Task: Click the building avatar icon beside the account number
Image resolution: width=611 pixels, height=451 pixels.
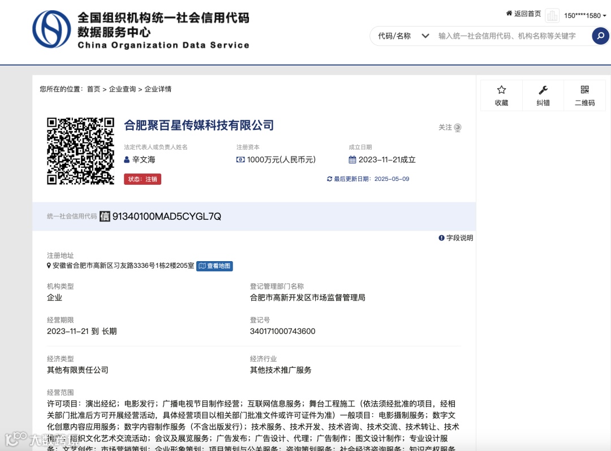Action: (x=552, y=16)
